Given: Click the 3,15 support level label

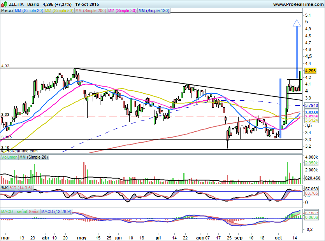Looking at the screenshot, I should (x=5, y=147).
